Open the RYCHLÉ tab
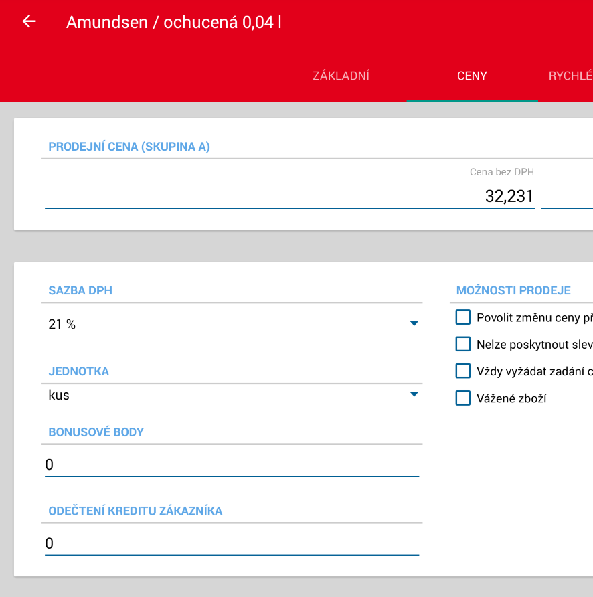Screen dimensions: 593x597 coord(570,76)
